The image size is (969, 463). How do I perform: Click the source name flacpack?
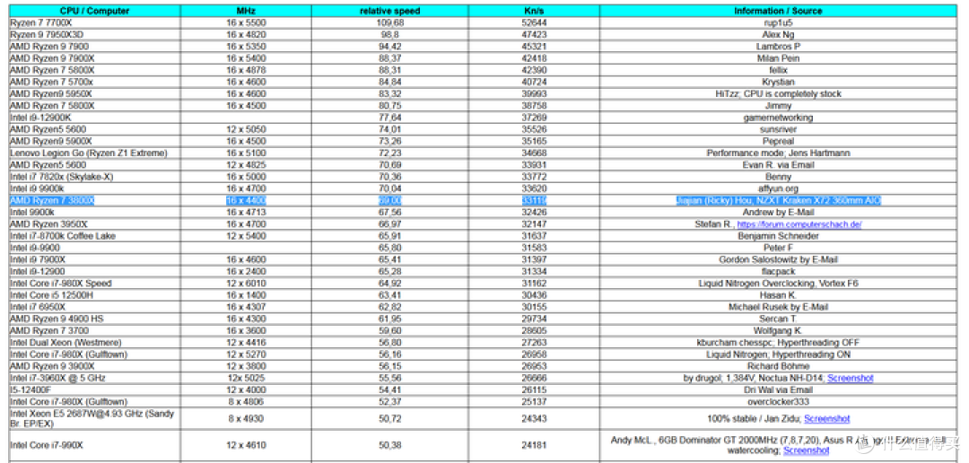coord(778,271)
